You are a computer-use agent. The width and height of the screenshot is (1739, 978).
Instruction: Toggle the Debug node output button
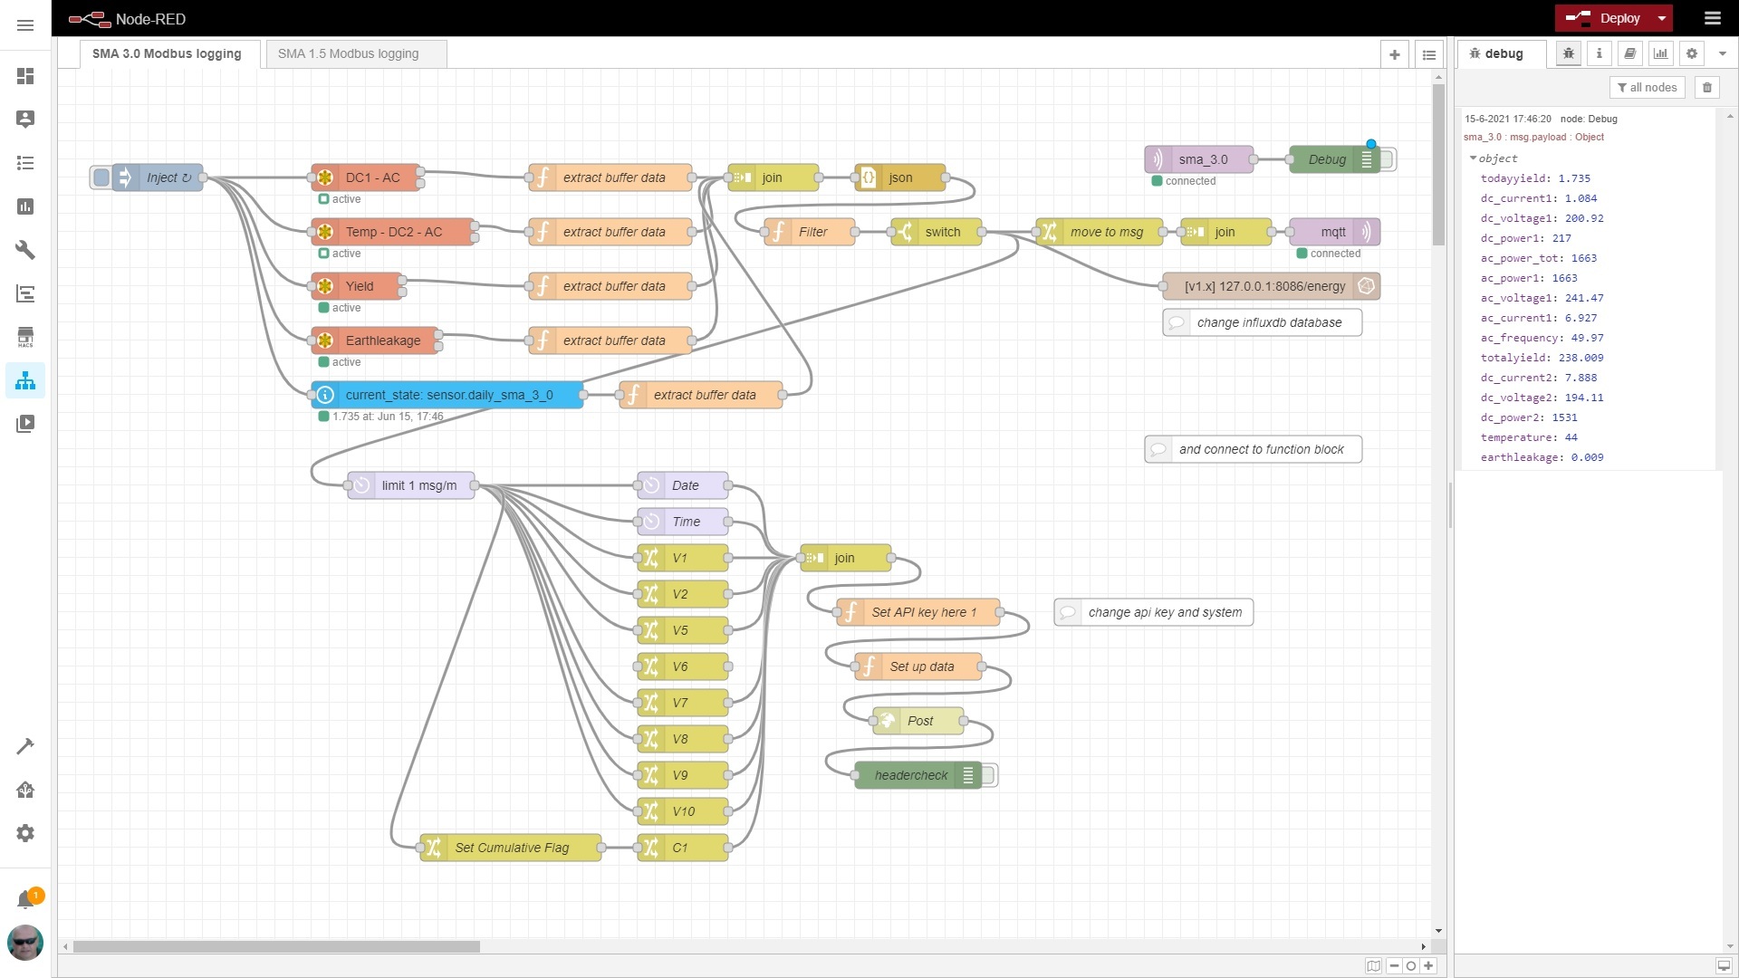coord(1388,159)
